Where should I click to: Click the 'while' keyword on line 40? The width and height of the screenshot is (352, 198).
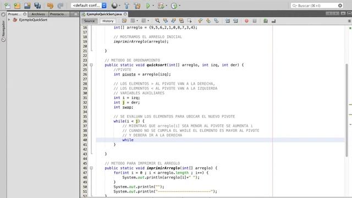pos(128,140)
